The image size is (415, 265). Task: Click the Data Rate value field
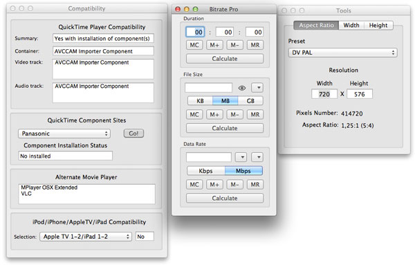pos(209,157)
